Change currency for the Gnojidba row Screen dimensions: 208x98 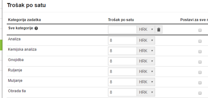click(x=146, y=61)
